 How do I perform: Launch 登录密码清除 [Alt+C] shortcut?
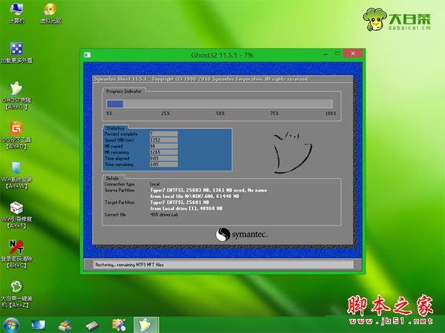tap(16, 254)
